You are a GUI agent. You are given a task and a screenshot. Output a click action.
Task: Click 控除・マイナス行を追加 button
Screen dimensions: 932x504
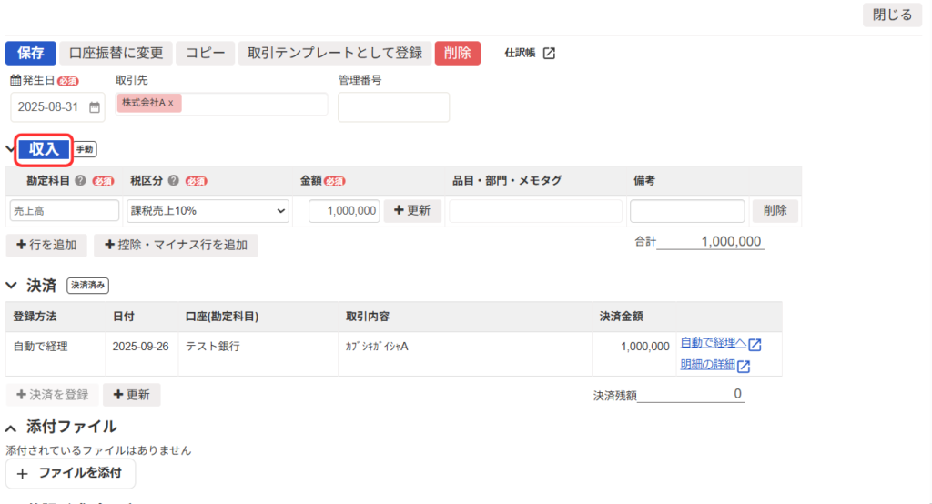tap(176, 246)
